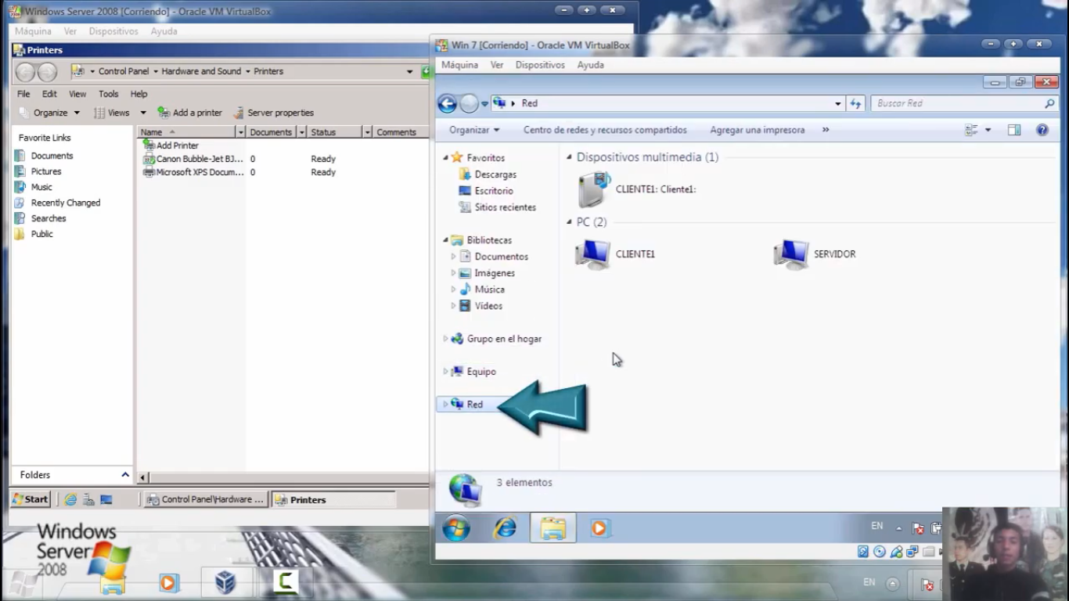Open the Name column filter dropdown
Image resolution: width=1069 pixels, height=601 pixels.
[x=240, y=132]
